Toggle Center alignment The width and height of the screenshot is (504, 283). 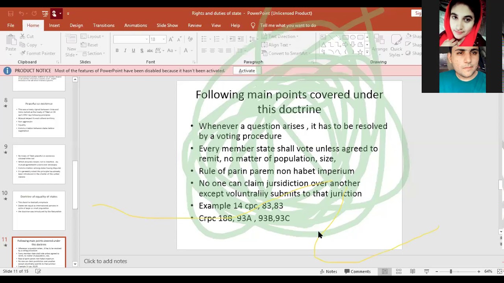[212, 50]
